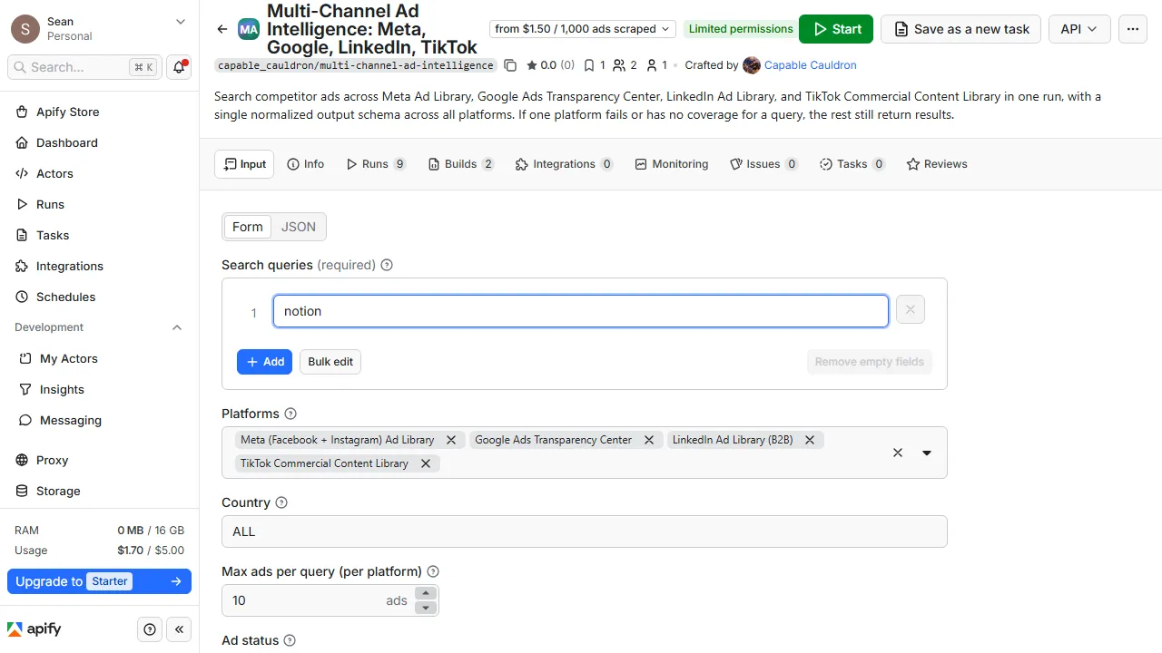Switch to the Runs 9 tab
The height and width of the screenshot is (653, 1162).
click(x=376, y=164)
